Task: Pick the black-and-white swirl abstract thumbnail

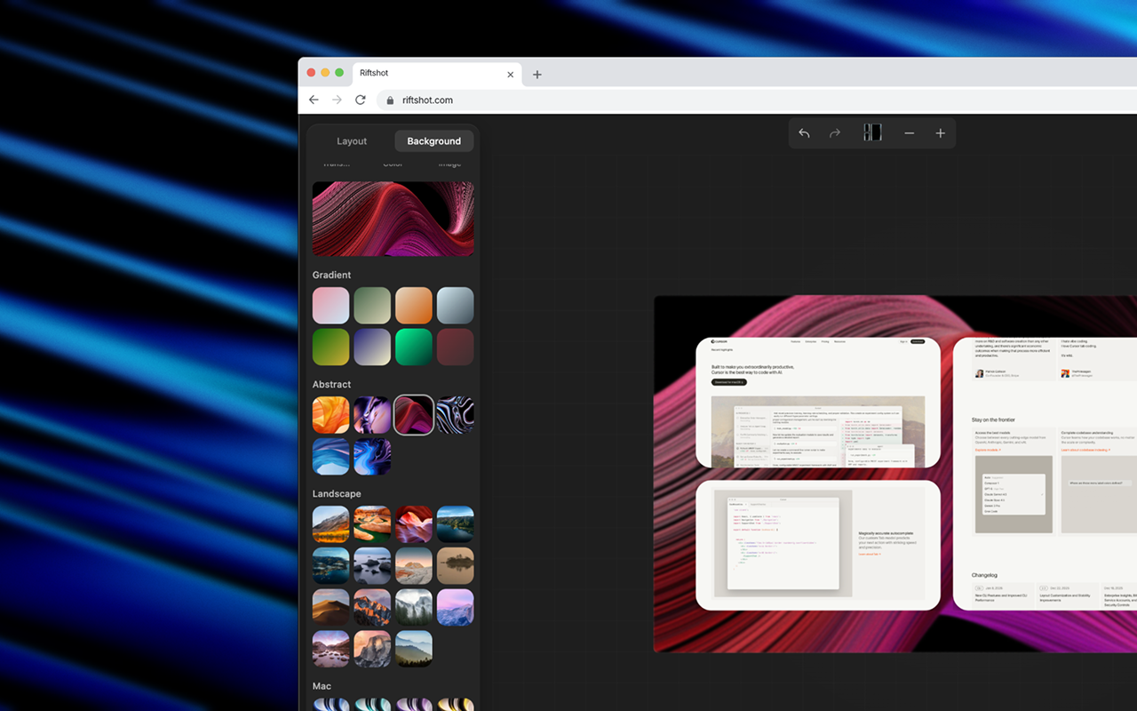Action: [455, 415]
